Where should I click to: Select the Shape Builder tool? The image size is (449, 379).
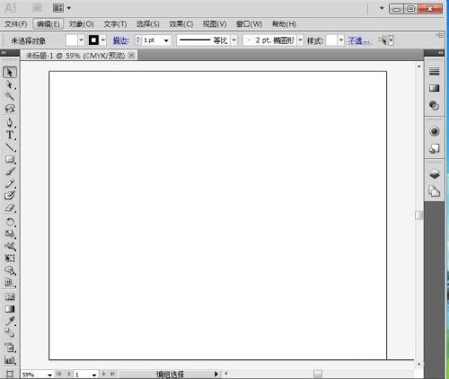click(10, 270)
